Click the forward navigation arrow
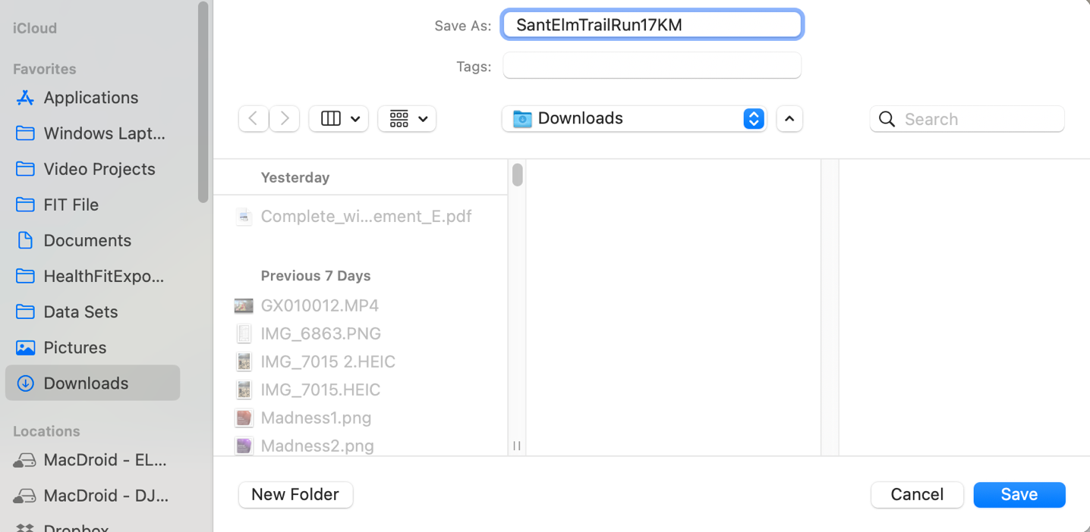Viewport: 1090px width, 532px height. [285, 118]
